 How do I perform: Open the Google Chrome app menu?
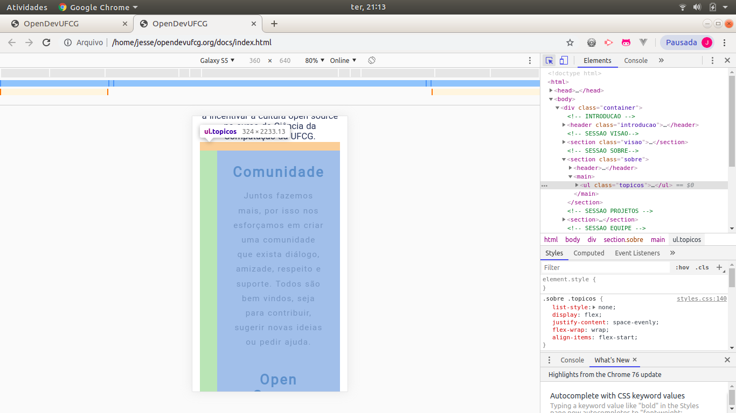click(x=98, y=8)
